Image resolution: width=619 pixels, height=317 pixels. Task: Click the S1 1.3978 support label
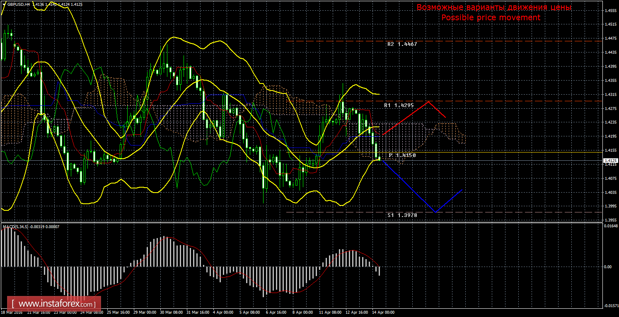[402, 215]
